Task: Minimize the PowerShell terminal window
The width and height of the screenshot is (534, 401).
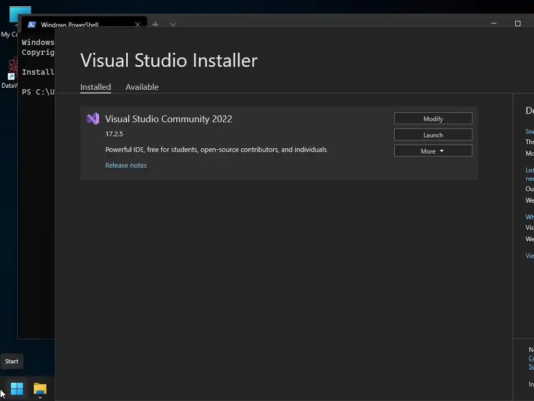Action: (493, 23)
